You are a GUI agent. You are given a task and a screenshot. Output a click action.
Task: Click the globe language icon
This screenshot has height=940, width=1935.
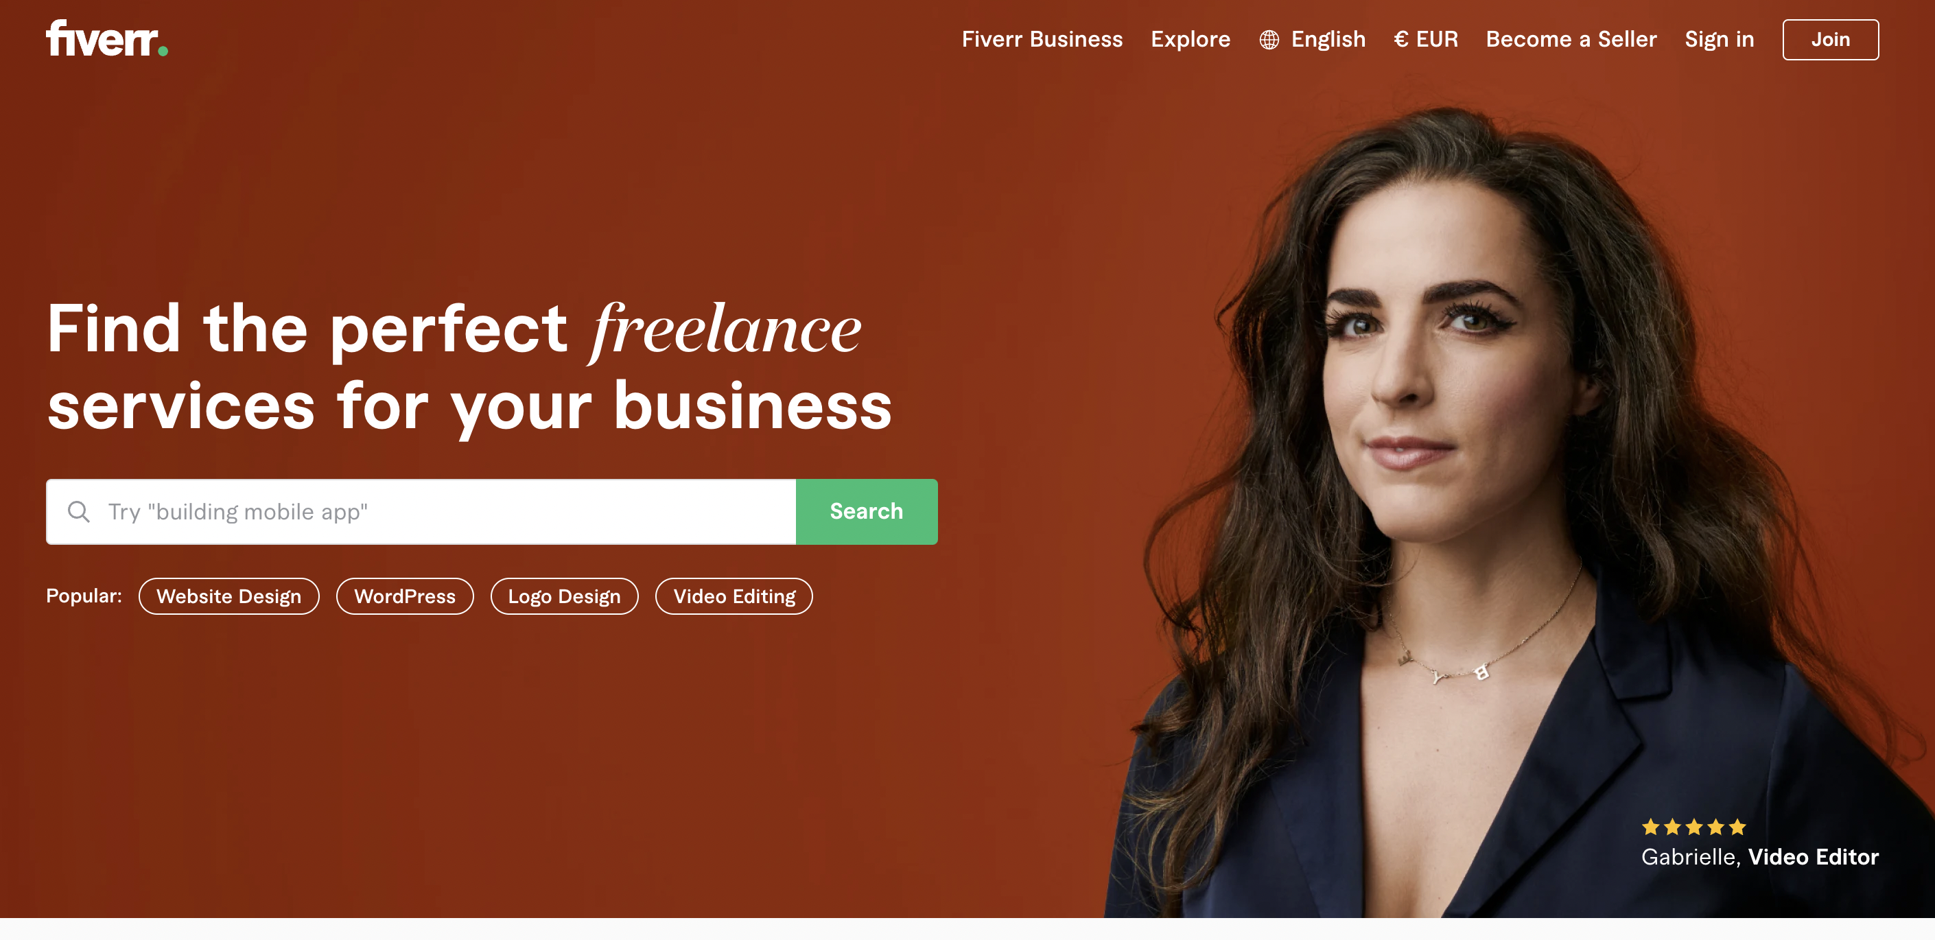coord(1269,40)
